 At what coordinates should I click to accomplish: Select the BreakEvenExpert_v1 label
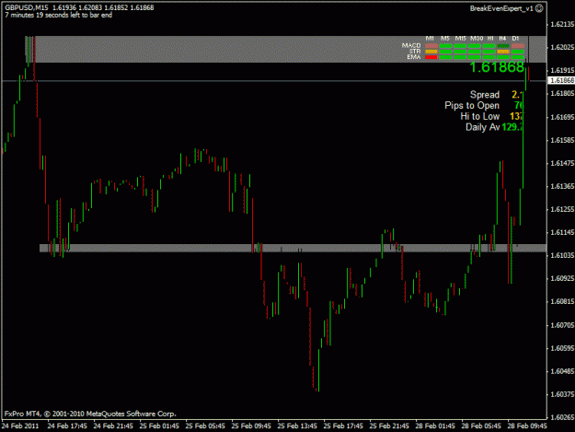(501, 8)
